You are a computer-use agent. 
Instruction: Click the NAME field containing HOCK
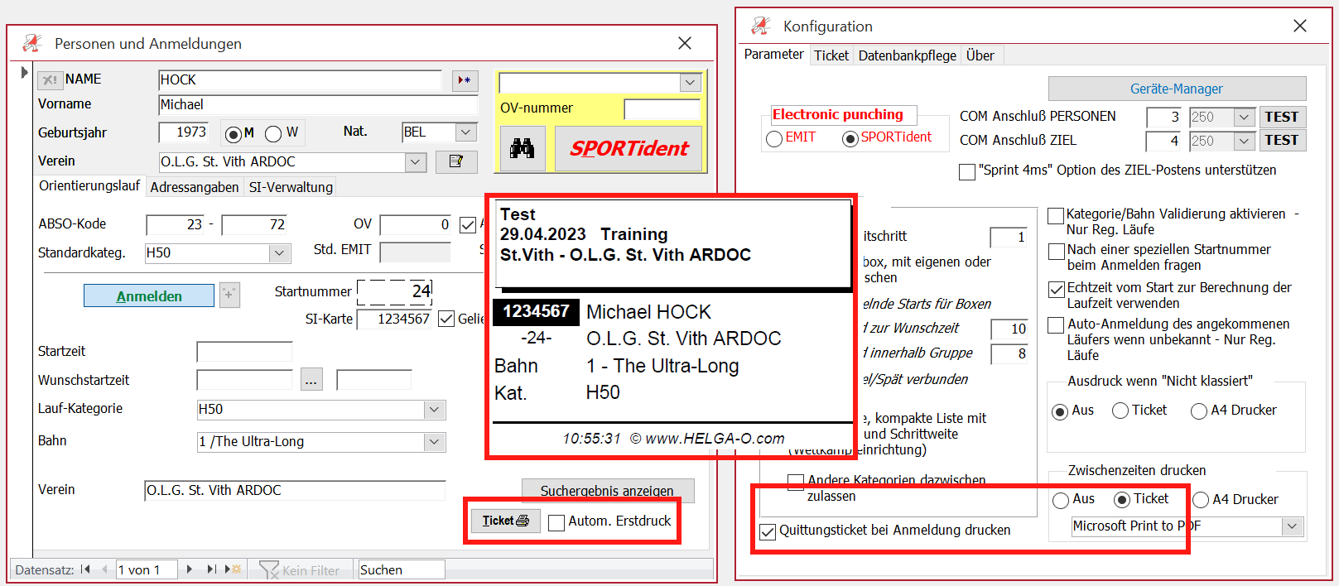(x=300, y=80)
